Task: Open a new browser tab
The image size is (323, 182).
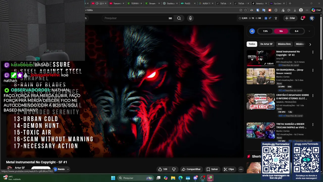Action: 290,4
